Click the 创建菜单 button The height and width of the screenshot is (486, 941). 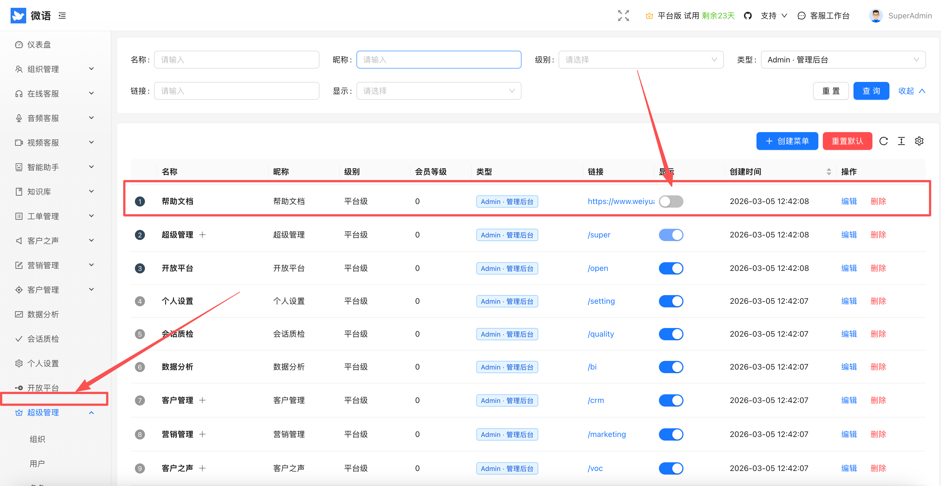[787, 141]
